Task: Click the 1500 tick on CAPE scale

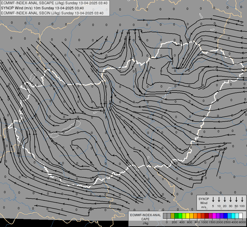Action: [x=212, y=222]
